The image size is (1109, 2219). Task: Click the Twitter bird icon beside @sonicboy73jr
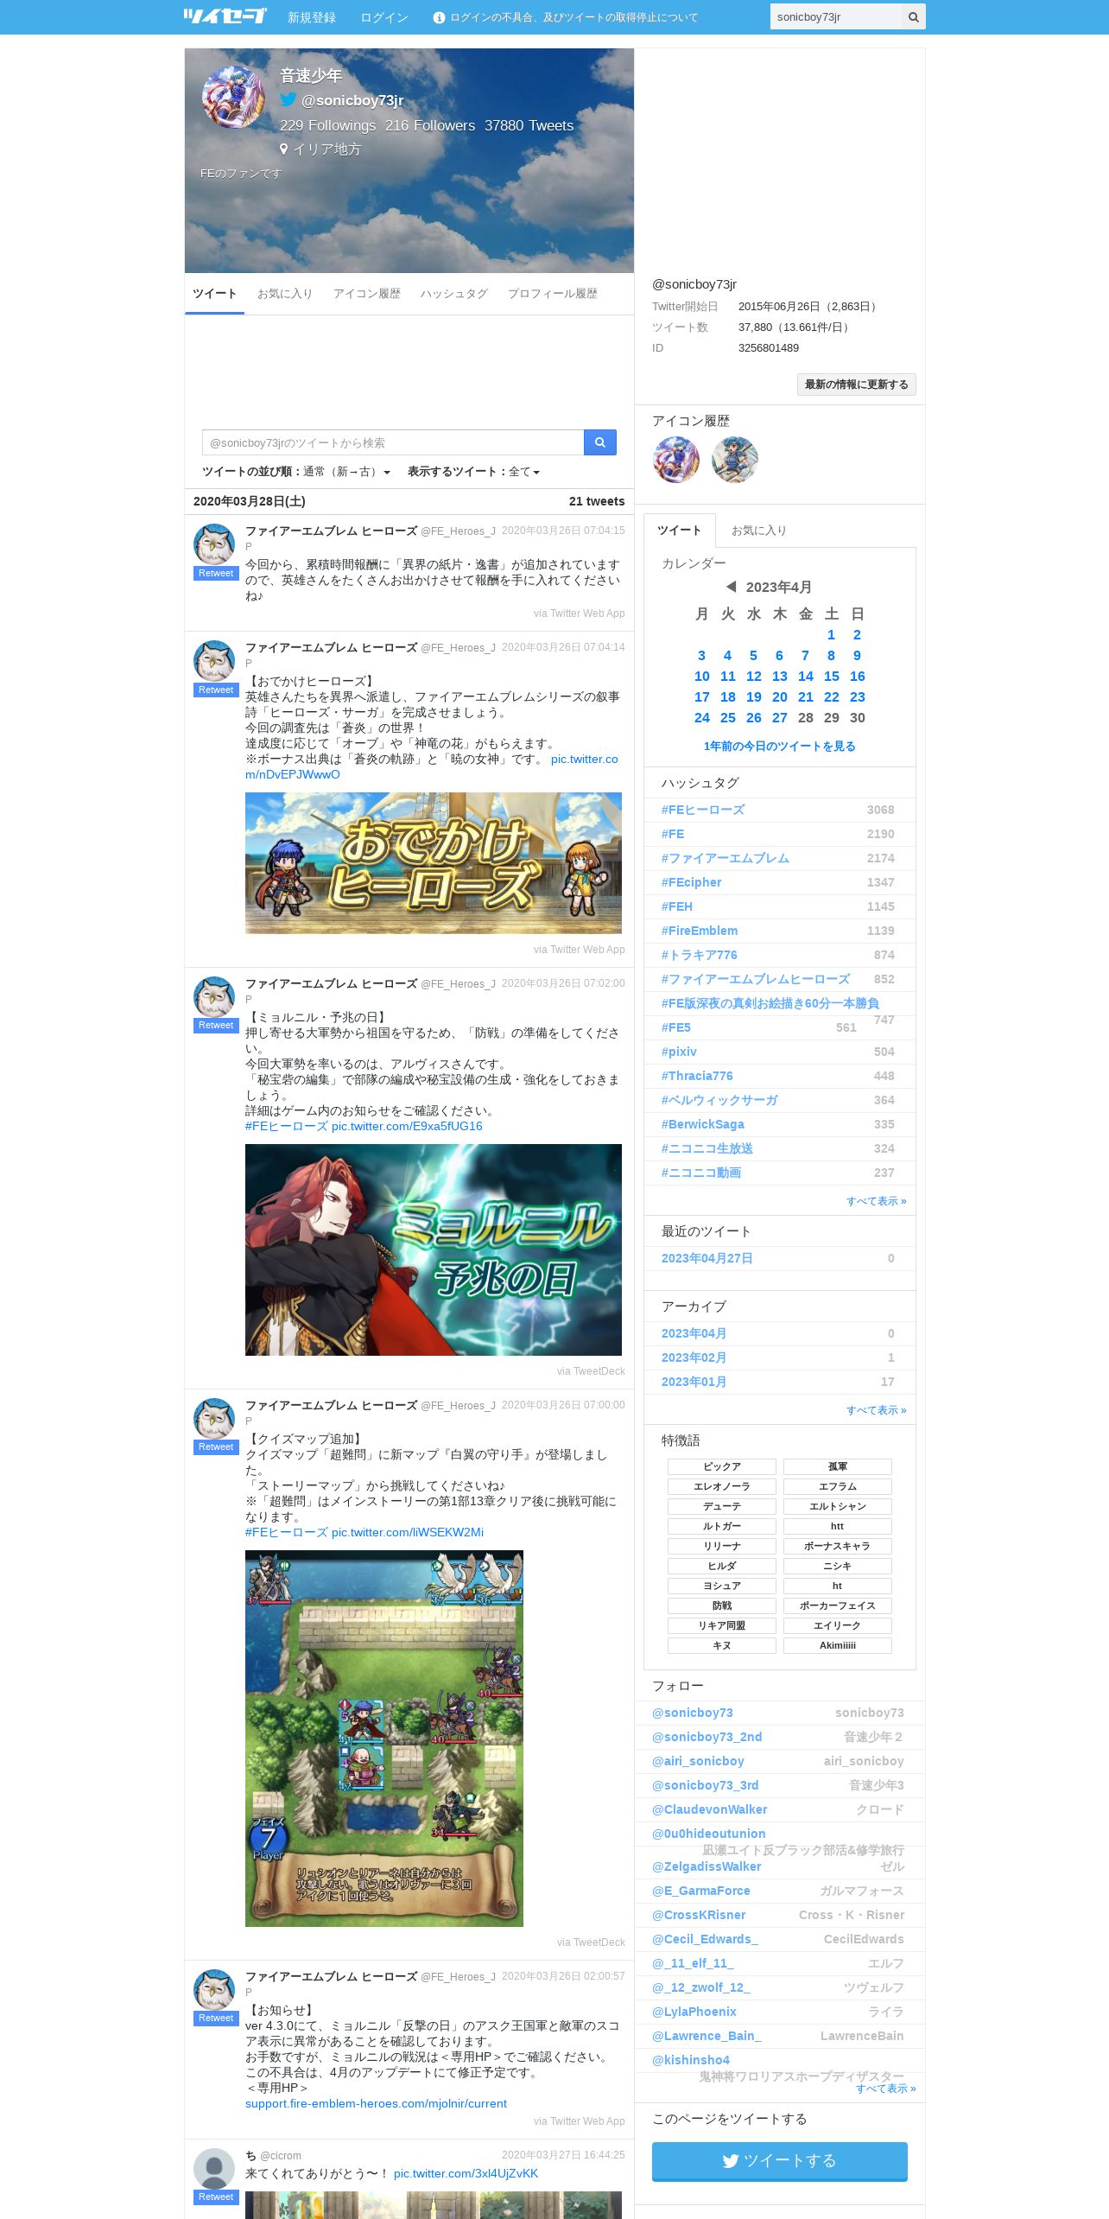(x=288, y=99)
